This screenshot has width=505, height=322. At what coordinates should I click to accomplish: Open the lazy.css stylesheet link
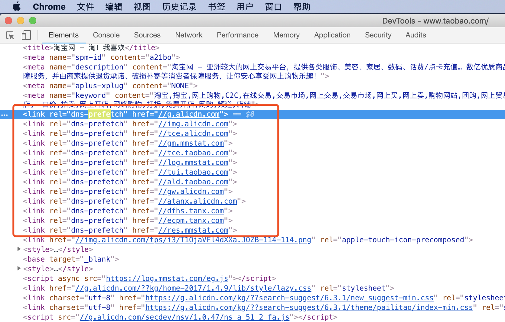tap(193, 288)
